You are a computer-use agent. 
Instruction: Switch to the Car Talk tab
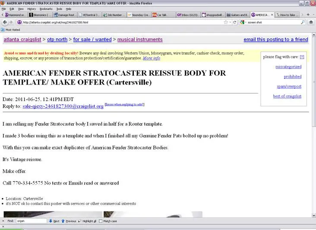tap(164, 15)
